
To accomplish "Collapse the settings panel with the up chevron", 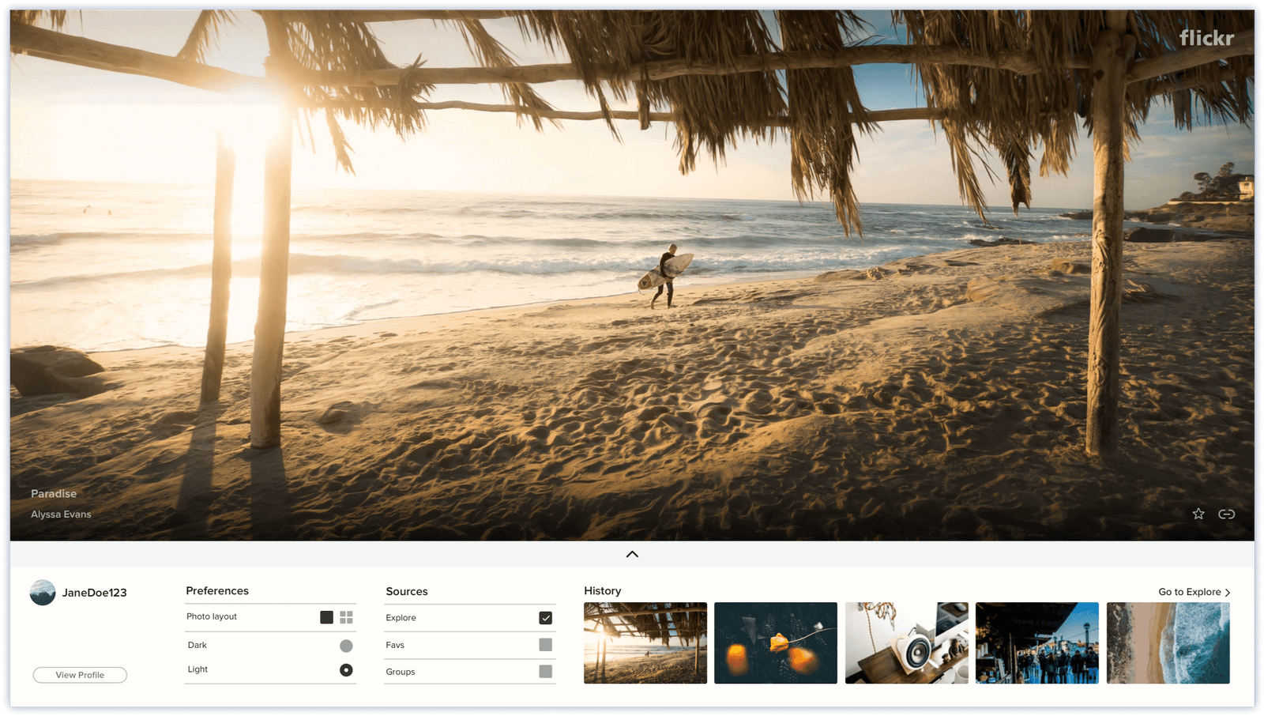I will tap(632, 554).
